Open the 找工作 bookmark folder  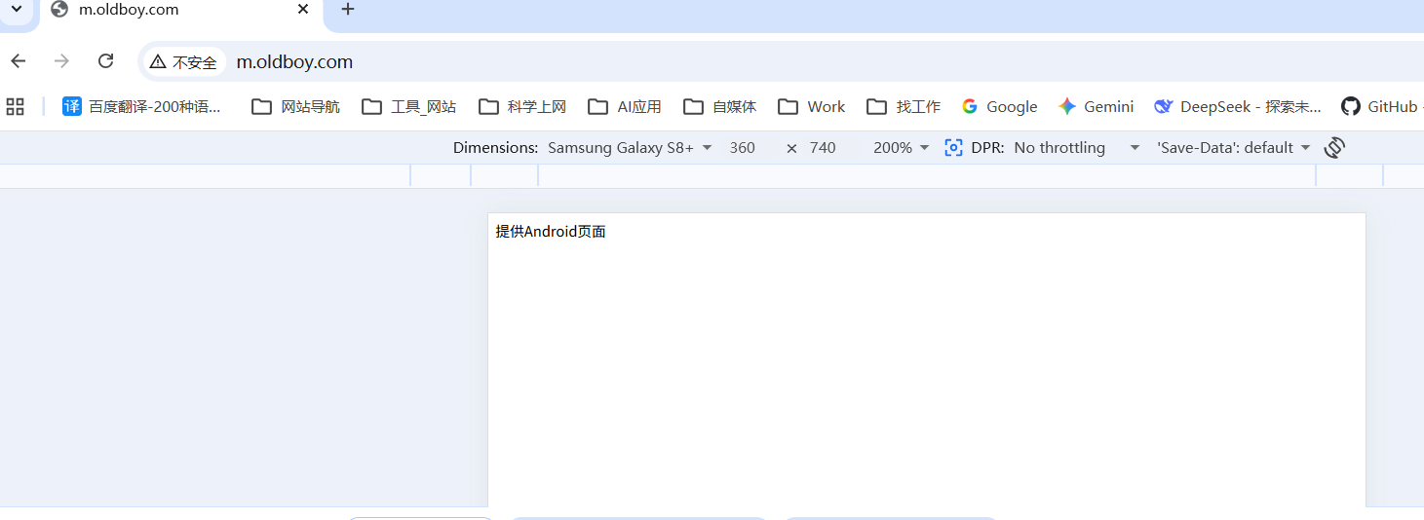[x=904, y=107]
